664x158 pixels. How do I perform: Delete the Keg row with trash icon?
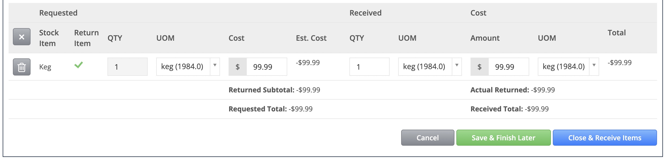22,67
